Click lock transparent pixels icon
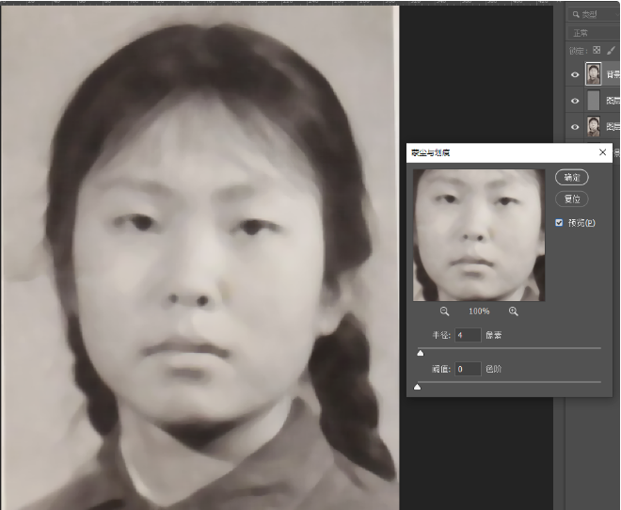 pyautogui.click(x=597, y=50)
